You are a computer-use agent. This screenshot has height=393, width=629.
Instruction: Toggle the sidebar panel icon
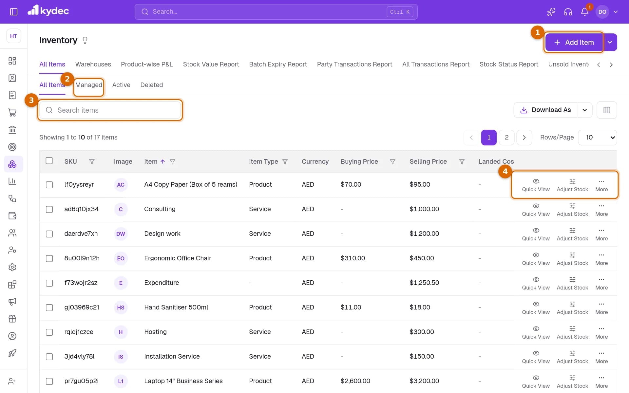(x=13, y=12)
